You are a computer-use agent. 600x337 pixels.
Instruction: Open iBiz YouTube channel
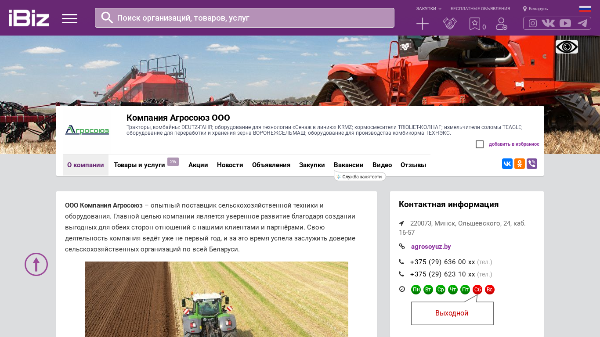(565, 23)
